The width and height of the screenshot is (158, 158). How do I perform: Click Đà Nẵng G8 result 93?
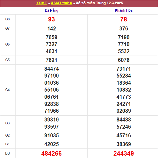click(x=52, y=19)
